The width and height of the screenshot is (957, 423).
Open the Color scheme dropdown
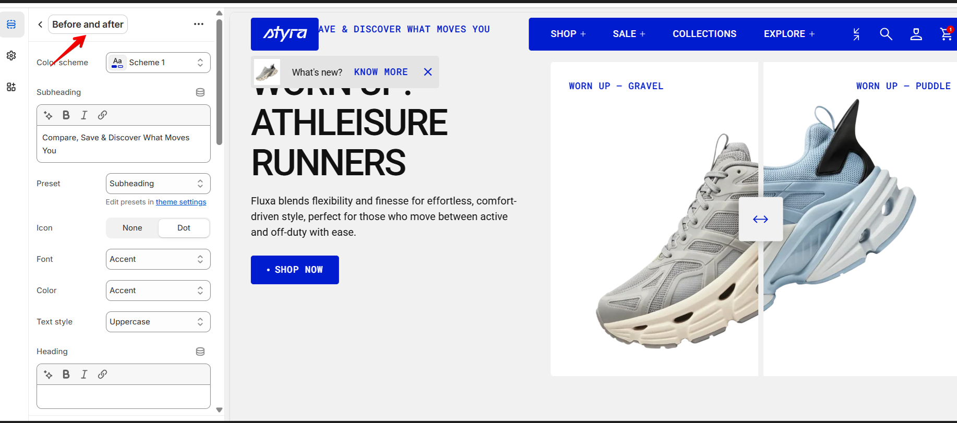(x=158, y=63)
